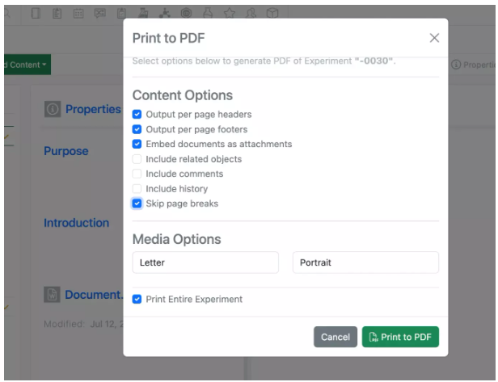The width and height of the screenshot is (498, 382).
Task: Click the chat comments icon in toolbar
Action: [99, 13]
